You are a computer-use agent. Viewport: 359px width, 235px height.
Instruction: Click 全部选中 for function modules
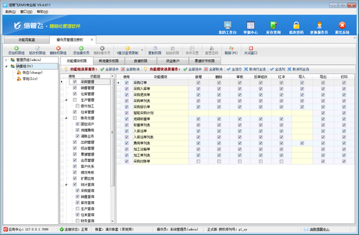point(192,69)
